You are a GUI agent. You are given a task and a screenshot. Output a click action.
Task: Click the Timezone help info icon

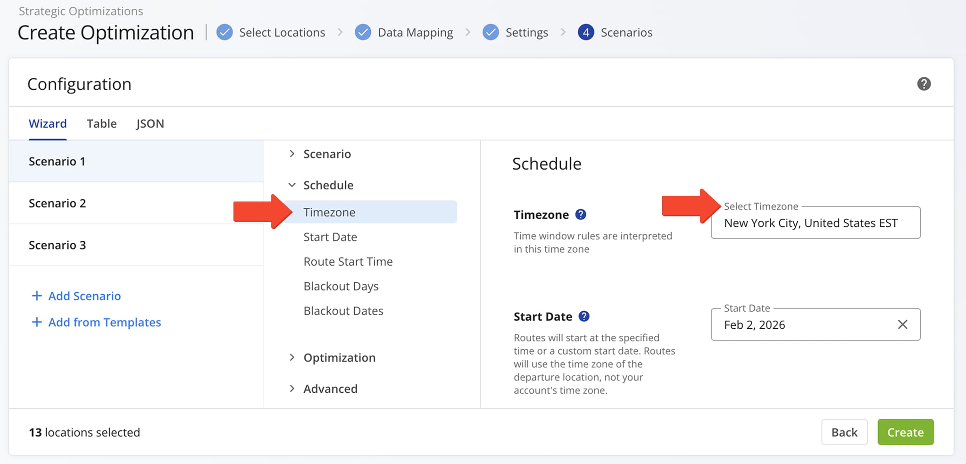[x=581, y=215]
